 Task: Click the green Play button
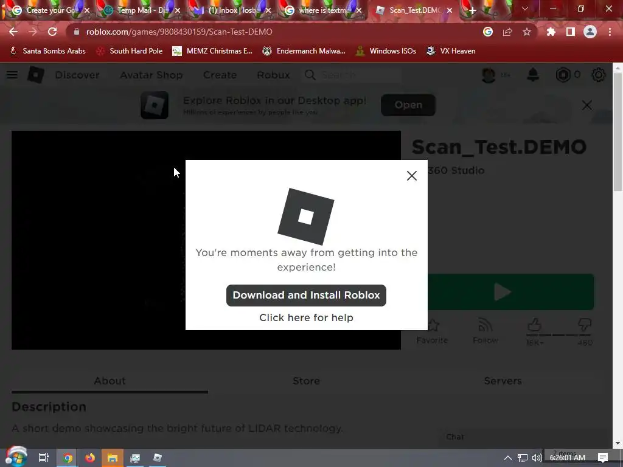tap(511, 292)
